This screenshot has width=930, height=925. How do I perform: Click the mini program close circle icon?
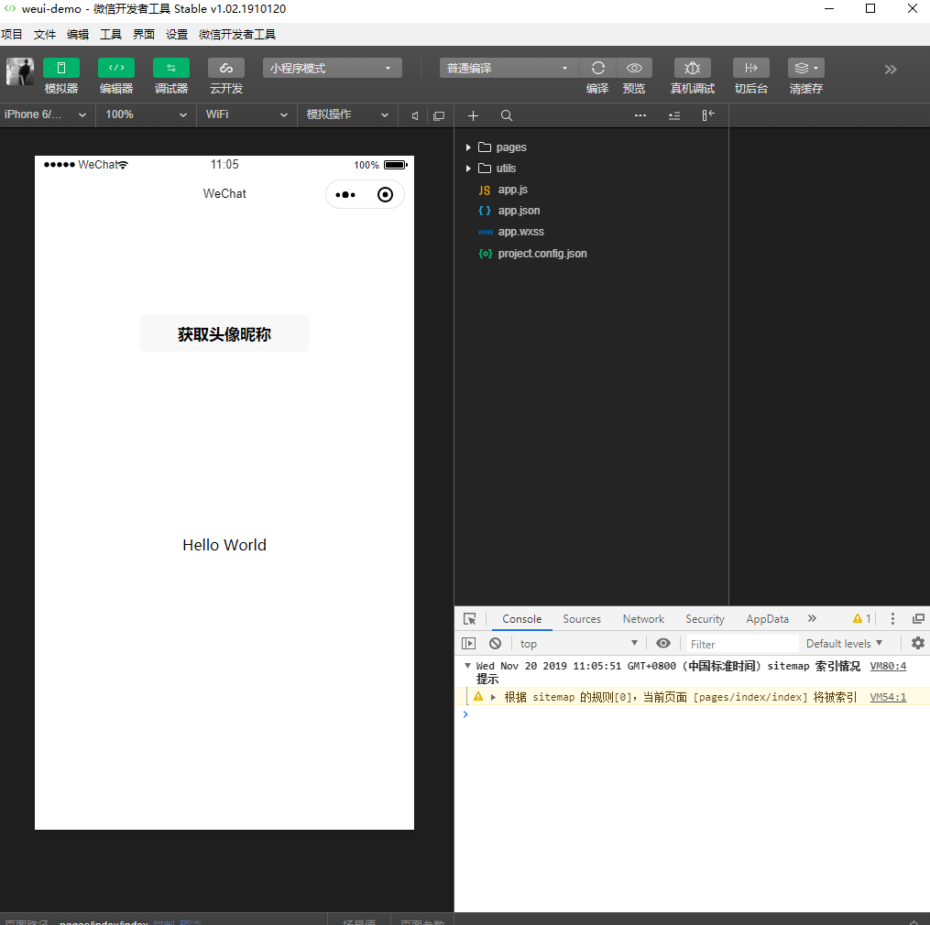click(x=385, y=194)
